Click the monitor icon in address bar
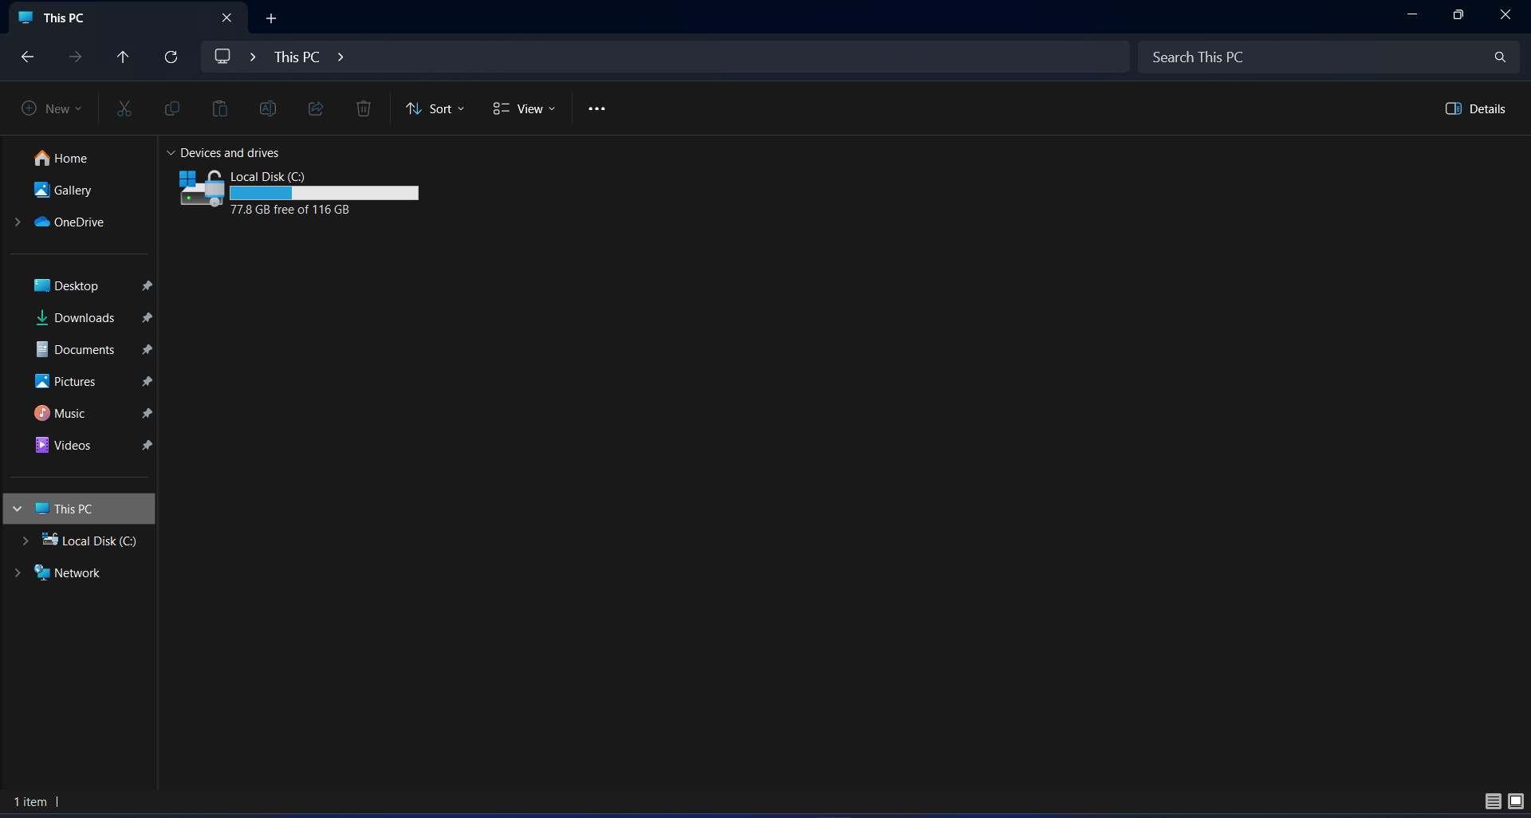This screenshot has height=818, width=1531. 222,57
